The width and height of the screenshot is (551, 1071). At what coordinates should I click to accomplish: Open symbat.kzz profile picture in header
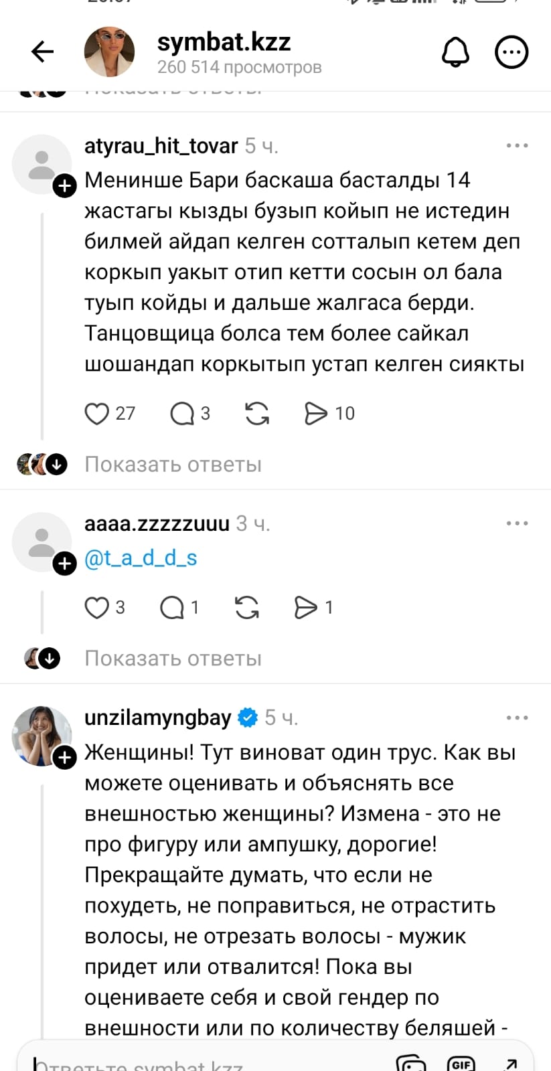point(109,52)
